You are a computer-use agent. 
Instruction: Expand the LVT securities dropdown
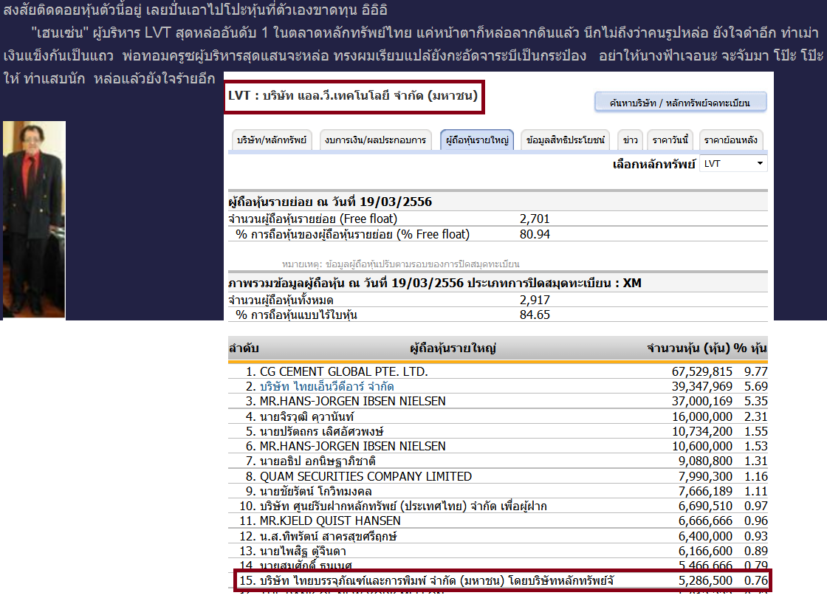coord(733,164)
